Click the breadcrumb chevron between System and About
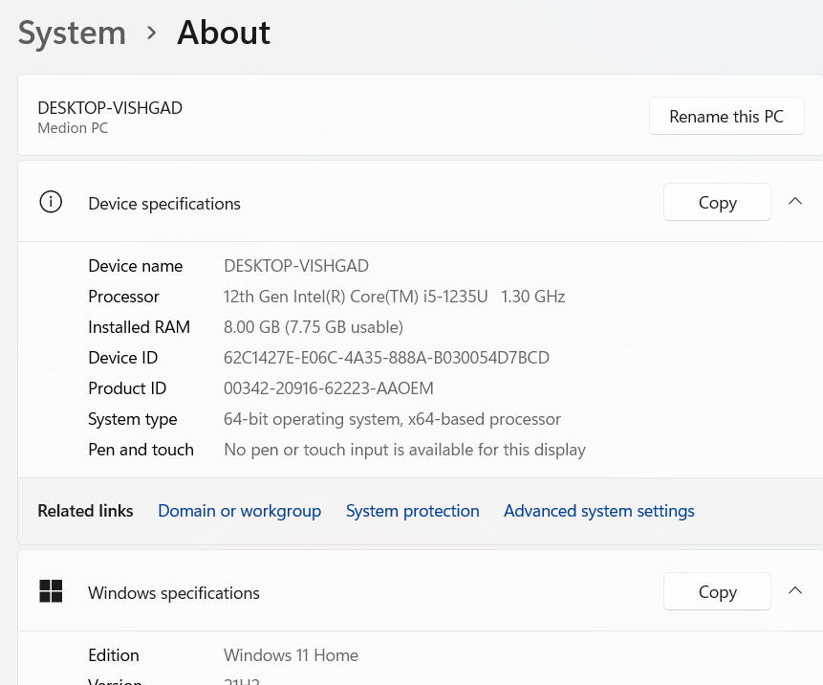Image resolution: width=823 pixels, height=685 pixels. coord(152,33)
